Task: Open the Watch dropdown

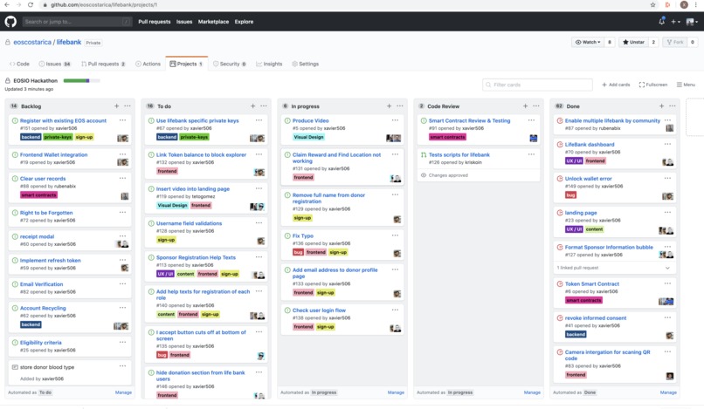Action: 588,42
